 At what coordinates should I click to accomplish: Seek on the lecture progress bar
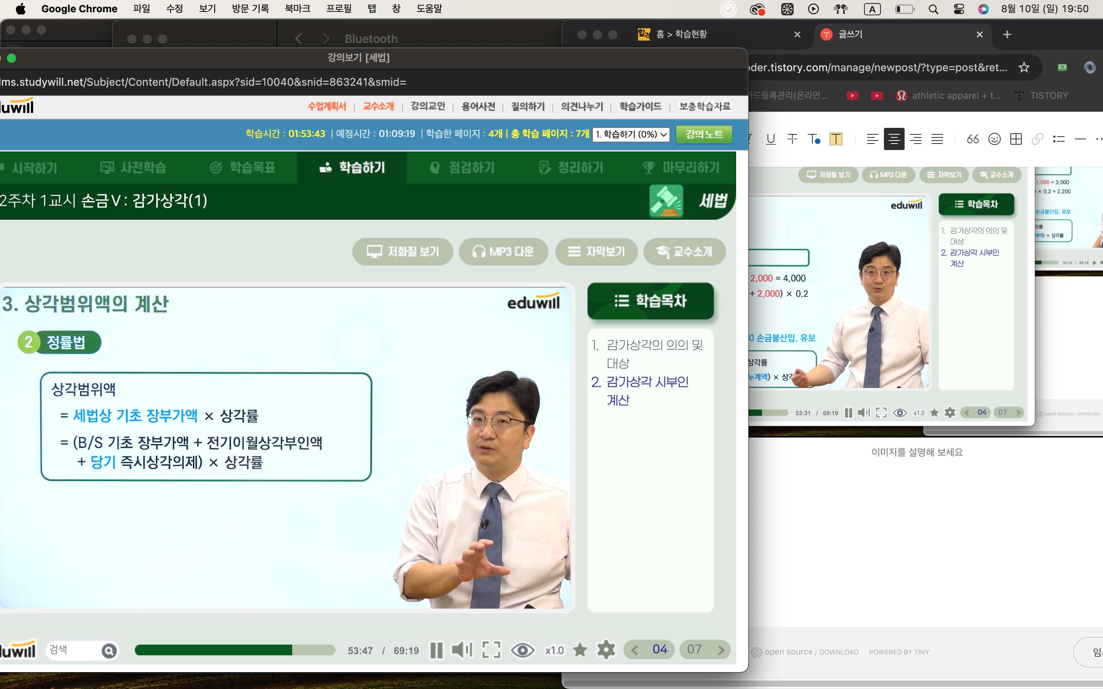[x=235, y=650]
